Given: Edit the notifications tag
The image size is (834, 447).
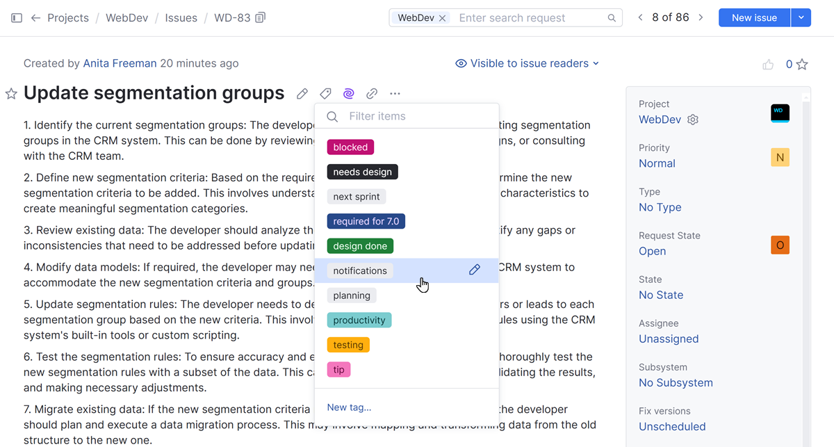Looking at the screenshot, I should (475, 270).
